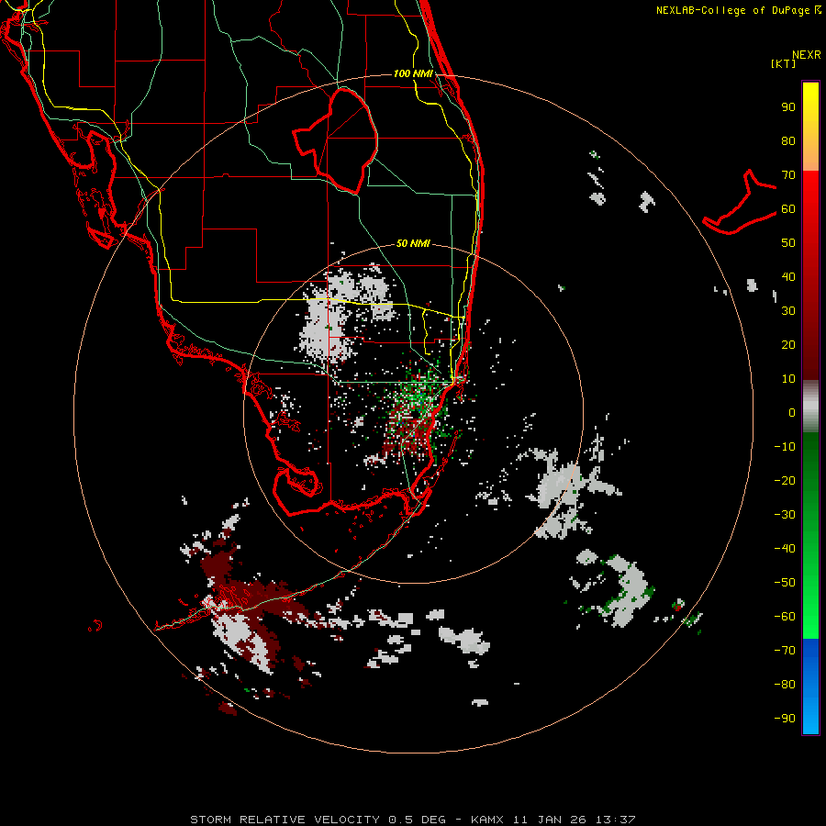
Task: Click the Lake Okeechobee outline on the map
Action: tap(335, 140)
